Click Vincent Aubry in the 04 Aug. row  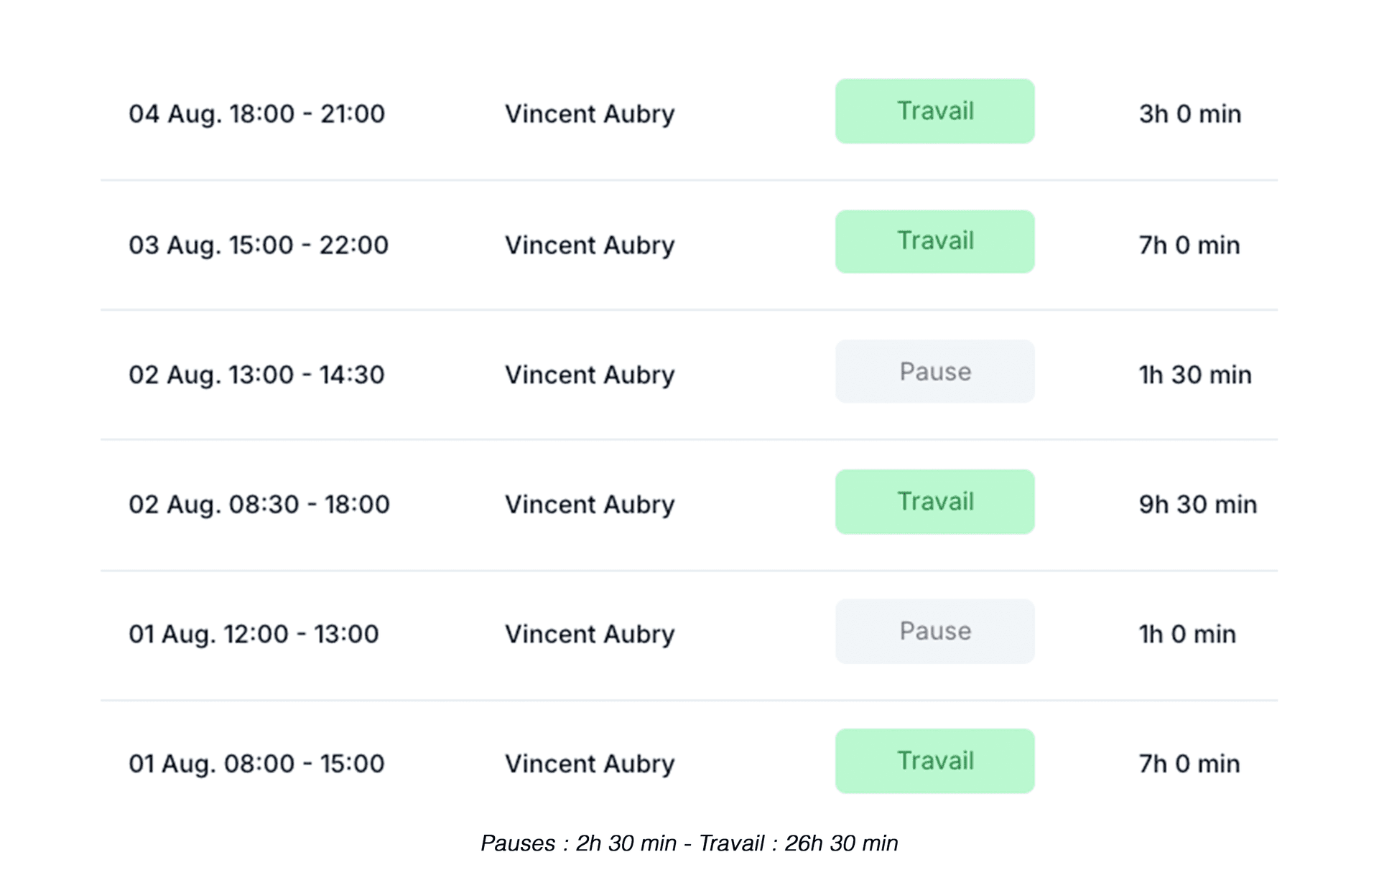pos(590,114)
